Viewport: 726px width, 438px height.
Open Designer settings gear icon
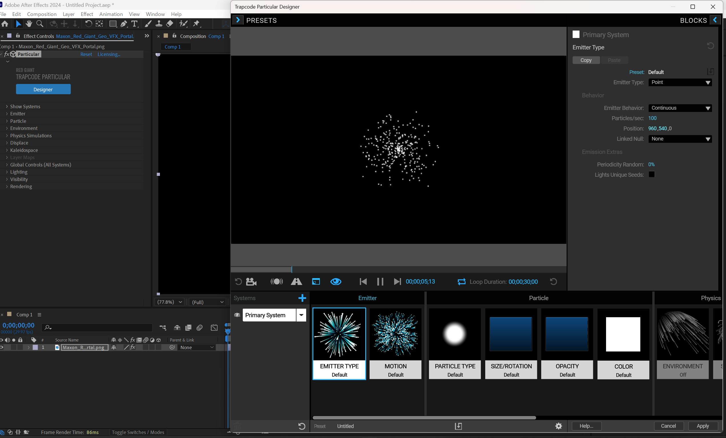(x=558, y=426)
